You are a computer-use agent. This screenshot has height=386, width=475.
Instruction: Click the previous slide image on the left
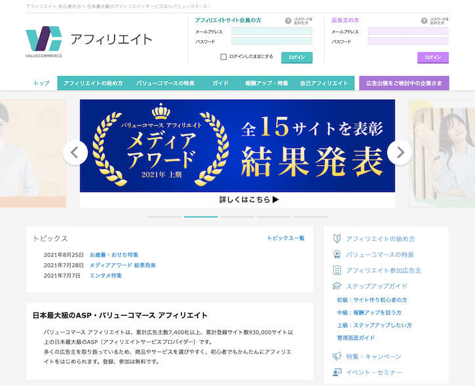click(x=33, y=153)
